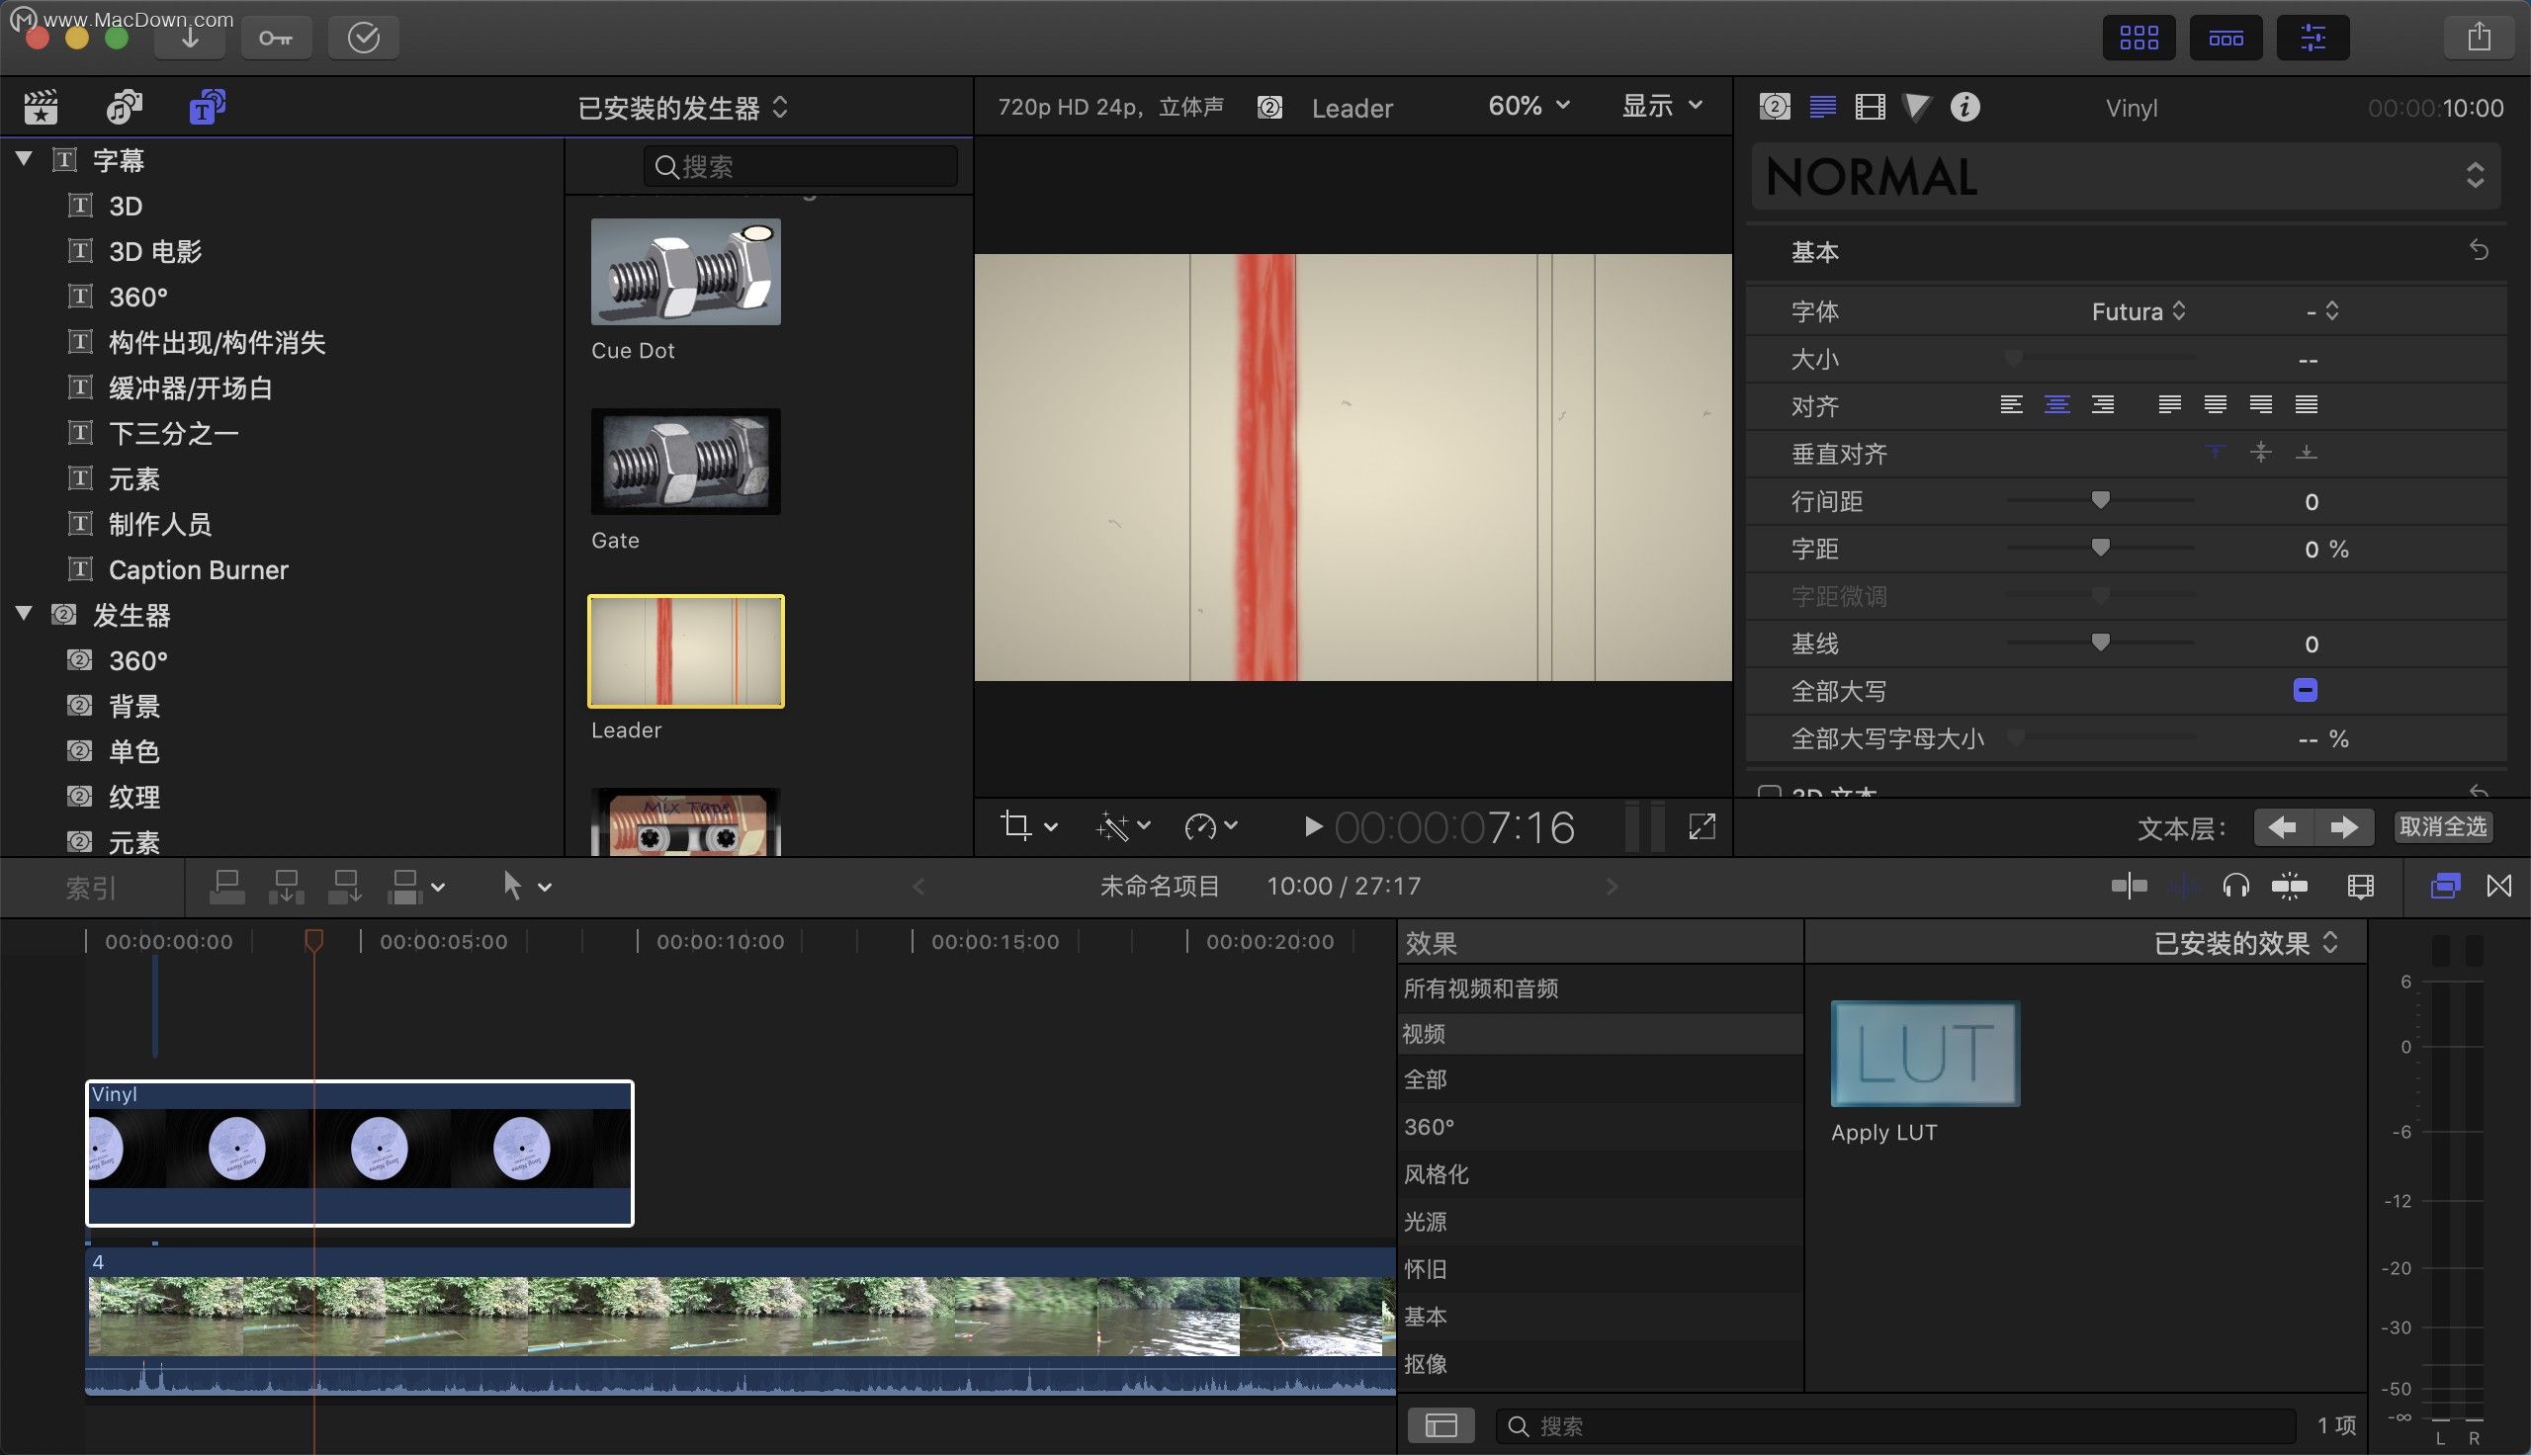Collapse the 字幕 category triangle

point(24,159)
